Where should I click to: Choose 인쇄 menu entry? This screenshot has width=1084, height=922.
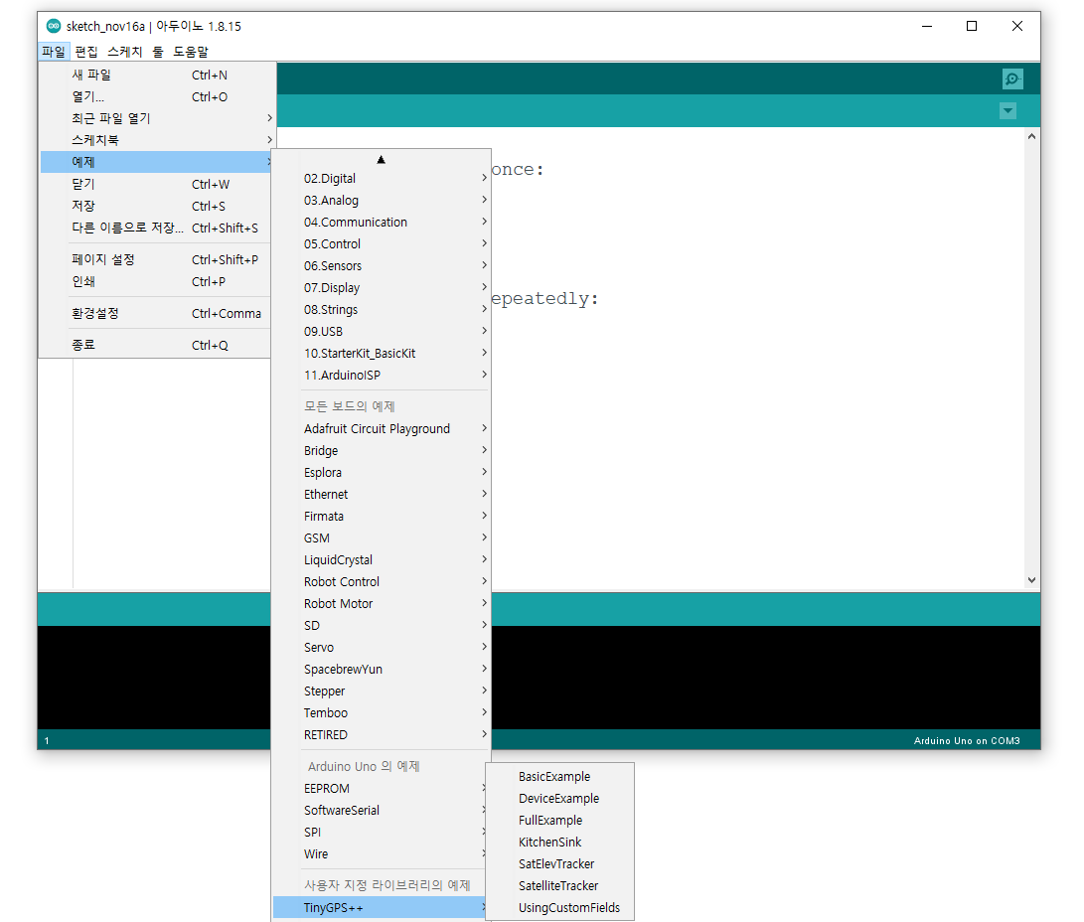click(158, 282)
